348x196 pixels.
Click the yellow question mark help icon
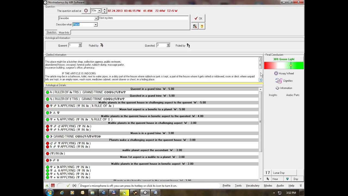coord(202,26)
